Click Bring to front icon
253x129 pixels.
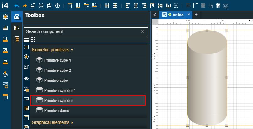pyautogui.click(x=70, y=6)
